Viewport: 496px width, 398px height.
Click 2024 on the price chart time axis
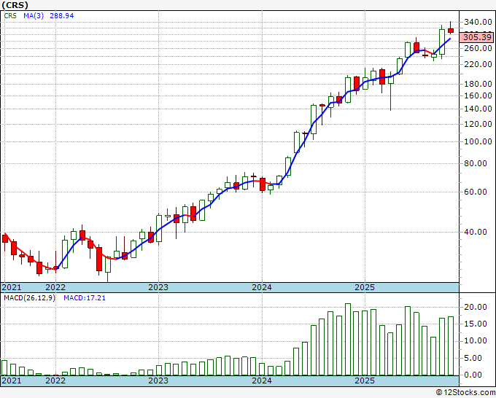pyautogui.click(x=261, y=288)
